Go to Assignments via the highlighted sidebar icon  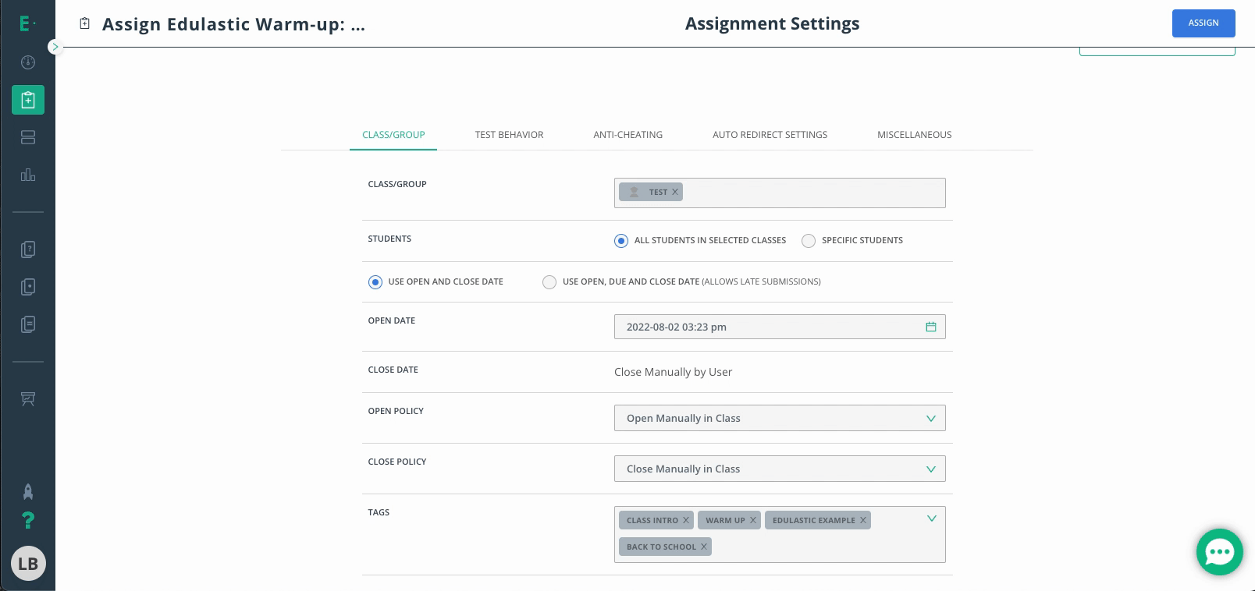(x=28, y=100)
